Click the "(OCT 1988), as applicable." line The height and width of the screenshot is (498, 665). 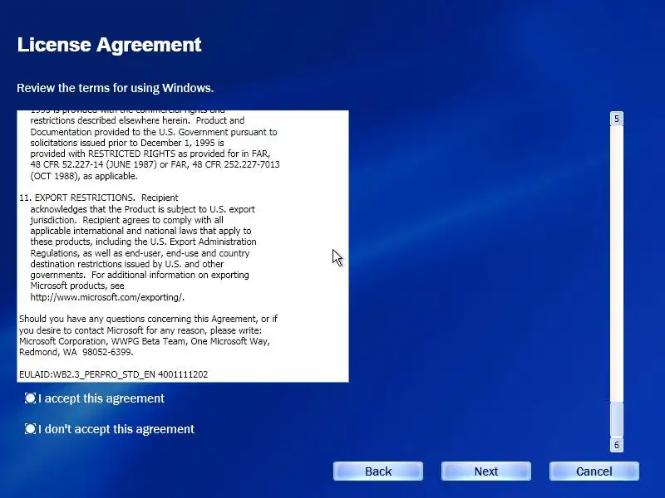tap(84, 176)
